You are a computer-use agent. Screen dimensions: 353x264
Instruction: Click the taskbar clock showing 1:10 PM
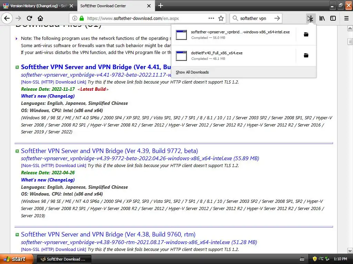click(340, 259)
